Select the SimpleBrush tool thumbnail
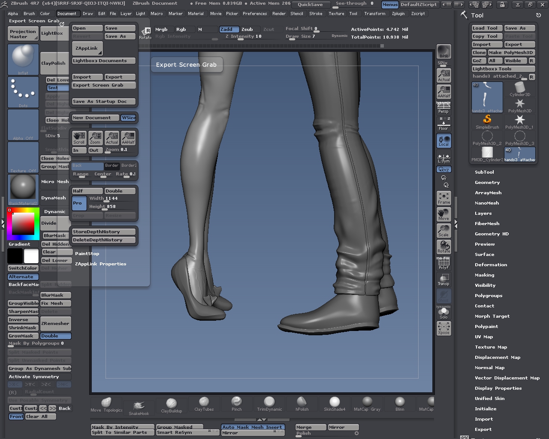 tap(487, 122)
